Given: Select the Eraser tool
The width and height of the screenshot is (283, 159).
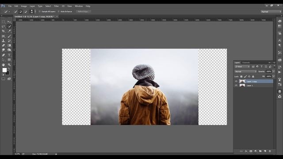Looking at the screenshot, I should pos(4,45).
